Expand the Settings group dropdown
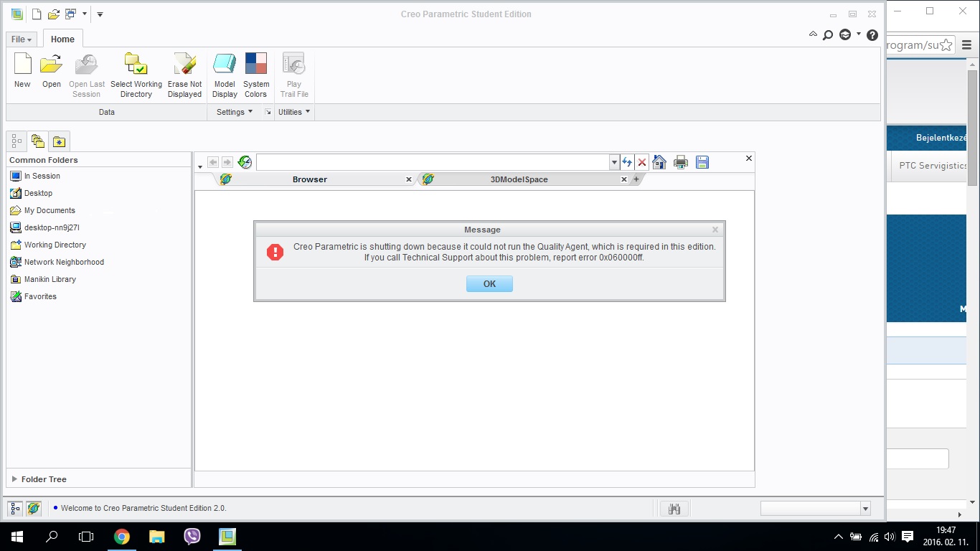This screenshot has width=980, height=551. coord(235,112)
